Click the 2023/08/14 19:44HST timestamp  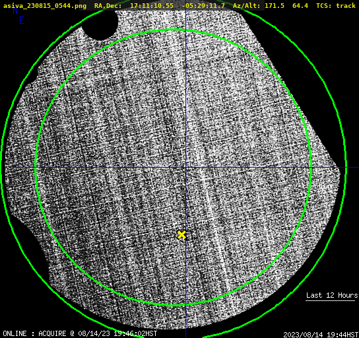pos(321,334)
